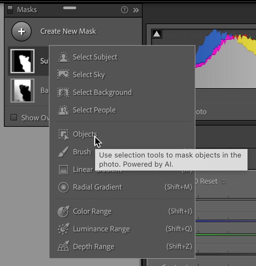Click the Select Sky icon
Screen dimensions: 256x266
[x=64, y=75]
